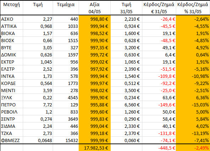This screenshot has height=151, width=210.
Task: Click the quantity 1597 cell
Action: (66, 55)
